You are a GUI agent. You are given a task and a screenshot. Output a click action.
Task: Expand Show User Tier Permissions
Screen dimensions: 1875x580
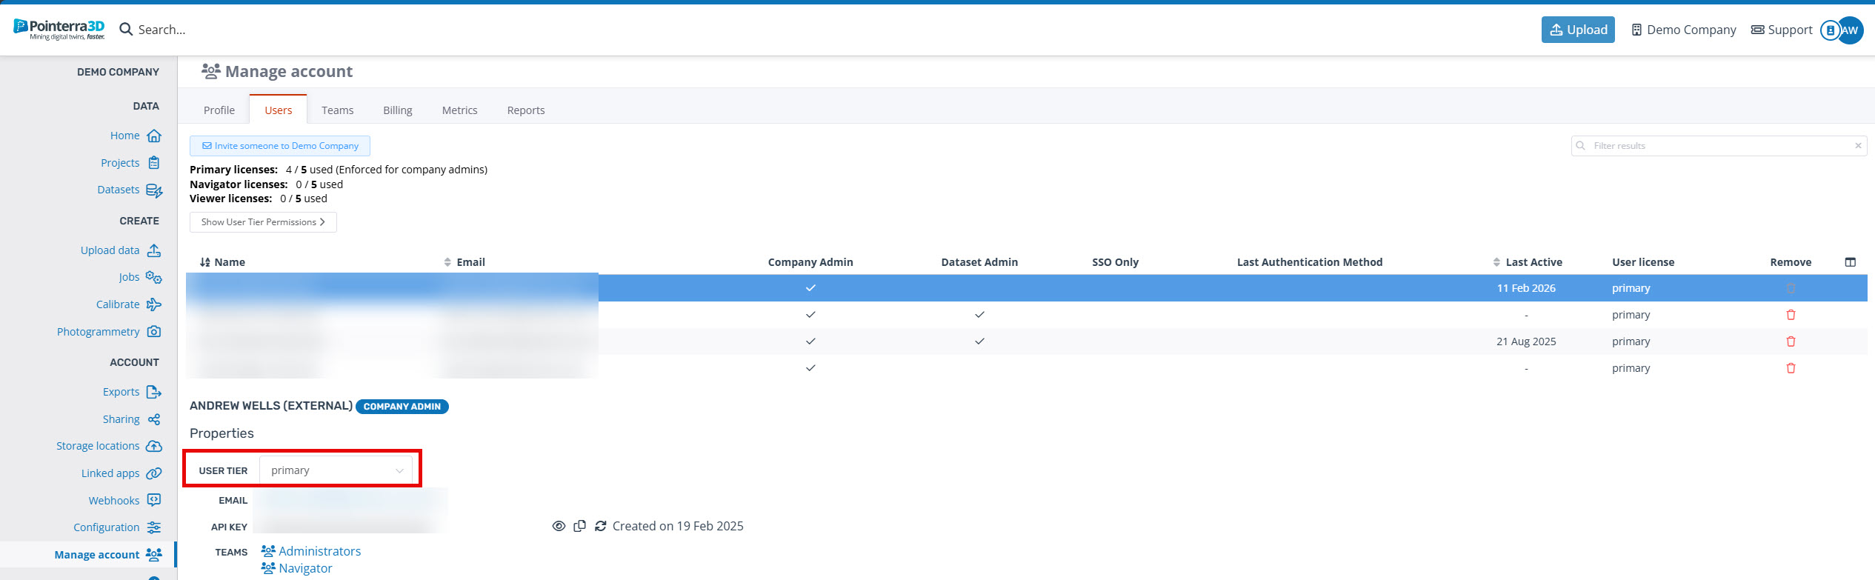[x=263, y=222]
